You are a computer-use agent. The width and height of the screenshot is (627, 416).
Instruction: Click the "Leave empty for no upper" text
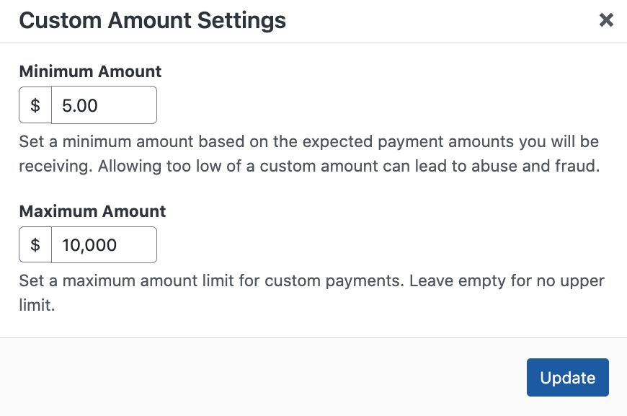coord(507,280)
